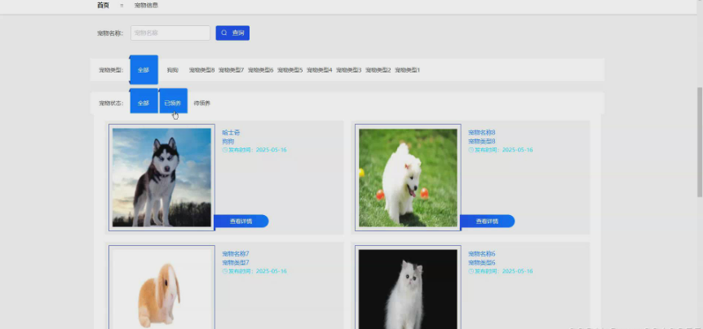The height and width of the screenshot is (329, 703).
Task: Click the pet name 宠物名称6
Action: coord(481,254)
